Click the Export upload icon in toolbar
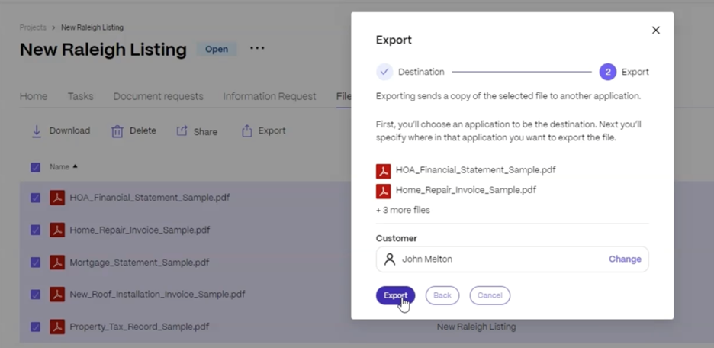Screen dimensions: 714x348 247,130
